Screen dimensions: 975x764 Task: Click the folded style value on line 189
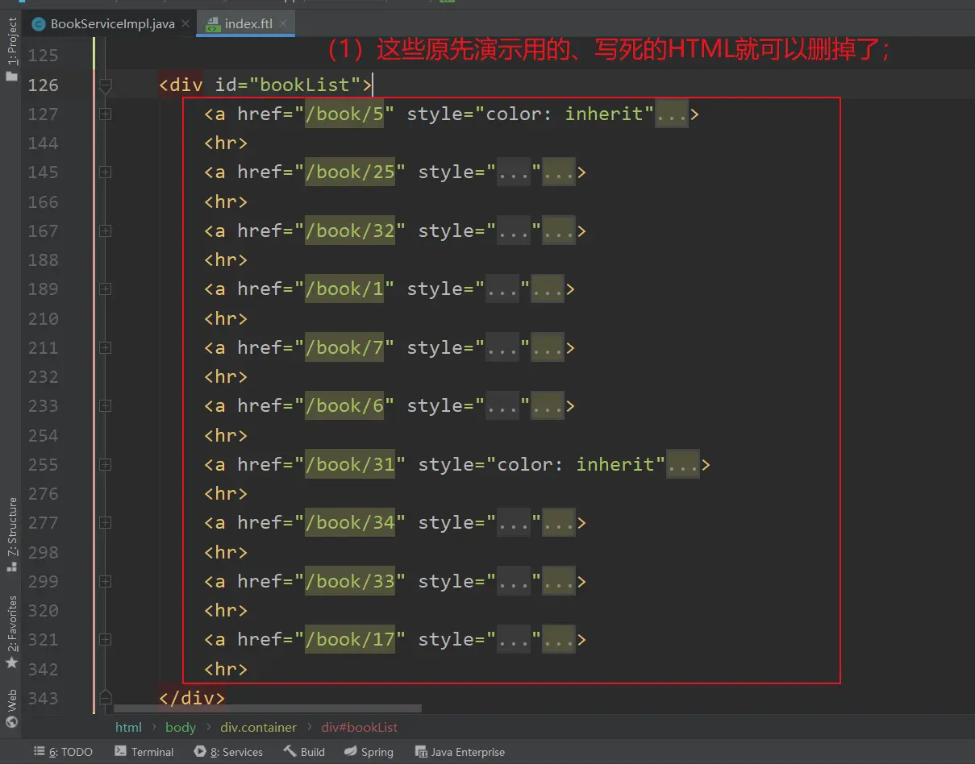point(502,289)
